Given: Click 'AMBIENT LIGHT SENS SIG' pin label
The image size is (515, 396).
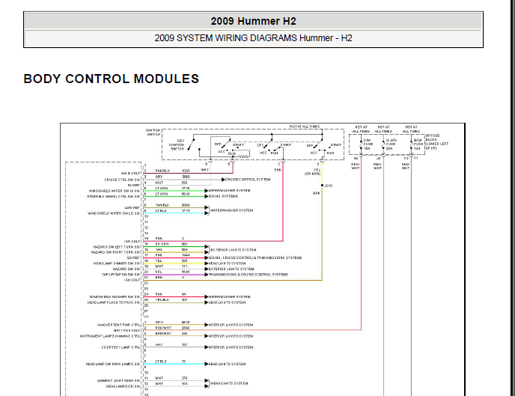Looking at the screenshot, I should tap(118, 381).
